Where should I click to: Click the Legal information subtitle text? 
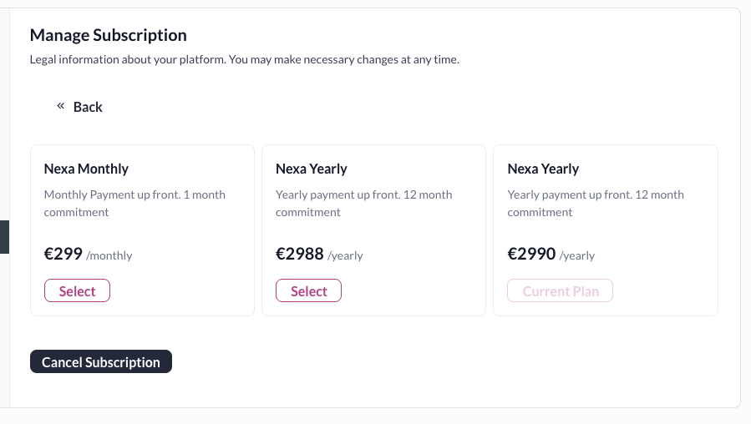[244, 60]
